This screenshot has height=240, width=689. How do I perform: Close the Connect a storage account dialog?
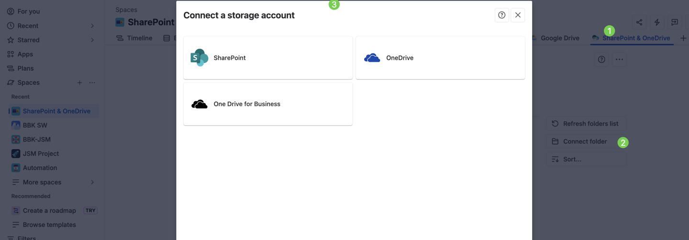pos(518,15)
